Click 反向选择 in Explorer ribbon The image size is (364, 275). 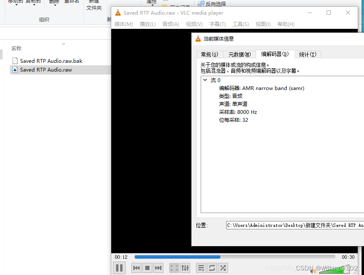[x=212, y=4]
